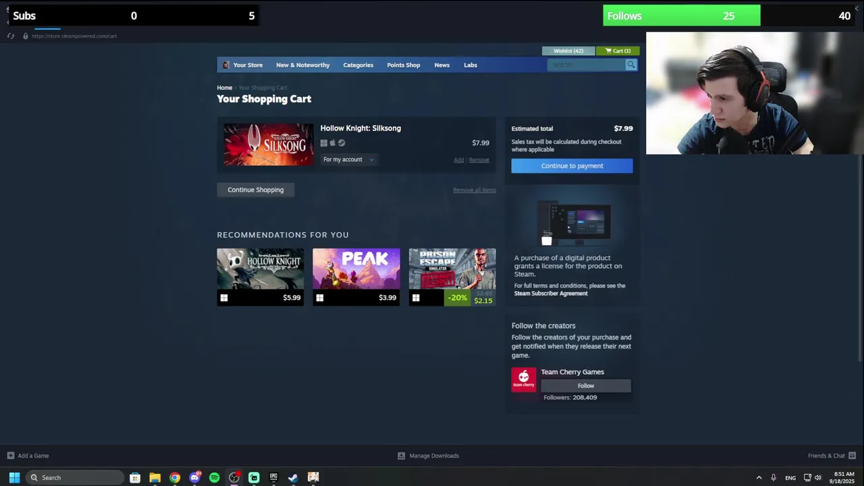This screenshot has width=864, height=486.
Task: Click the Team Cherry Games logo
Action: 523,379
